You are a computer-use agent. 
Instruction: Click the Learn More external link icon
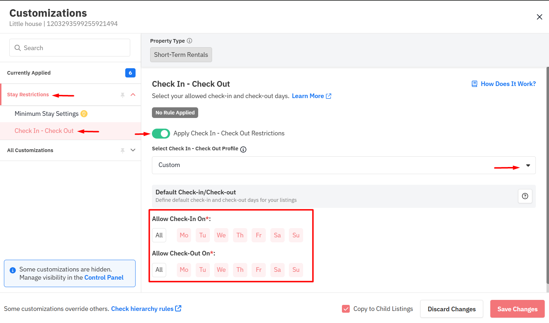(x=329, y=96)
